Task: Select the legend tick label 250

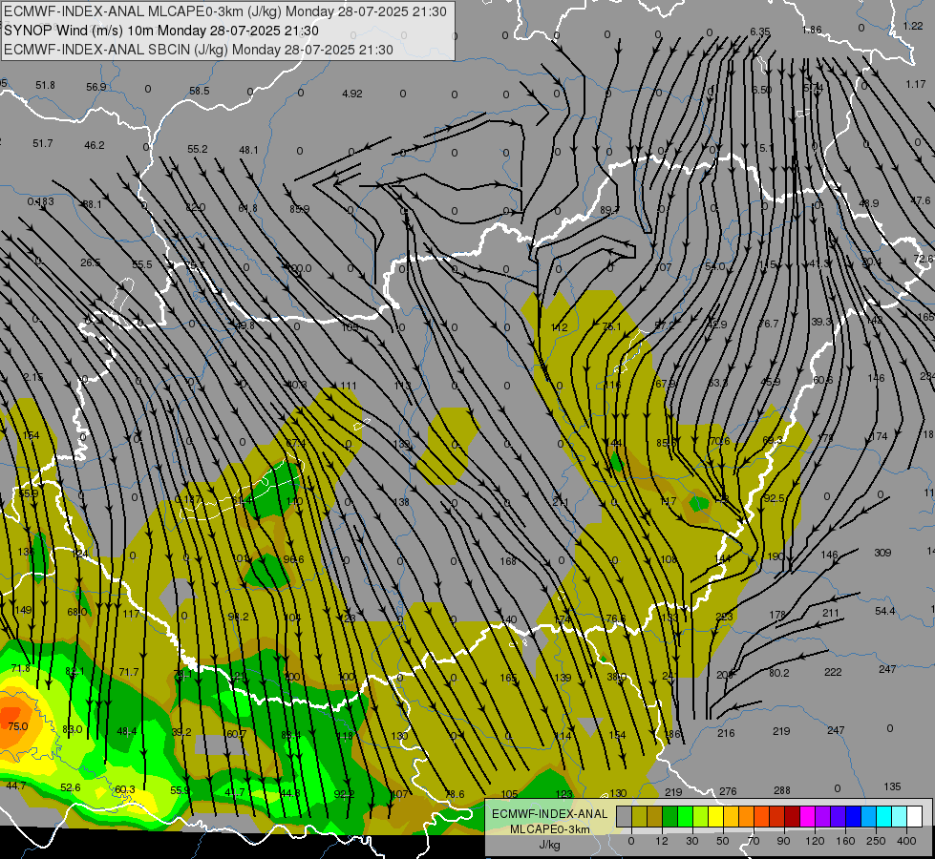Action: (x=876, y=841)
